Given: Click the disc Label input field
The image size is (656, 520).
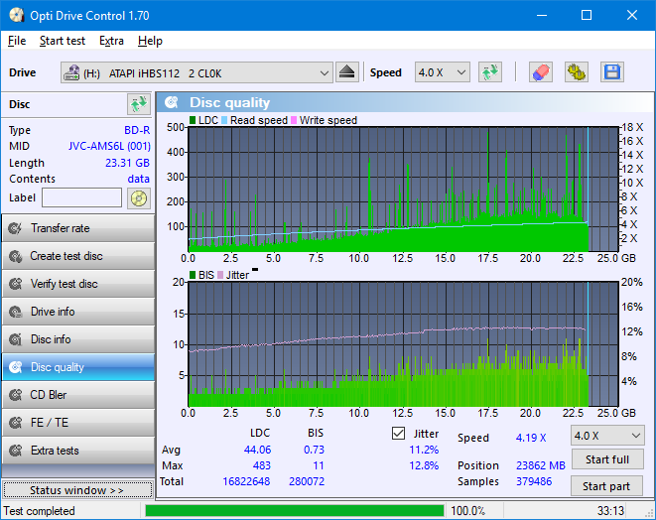Looking at the screenshot, I should tap(81, 197).
